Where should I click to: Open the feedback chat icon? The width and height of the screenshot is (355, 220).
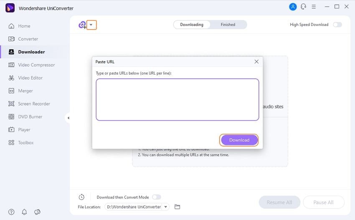(37, 212)
